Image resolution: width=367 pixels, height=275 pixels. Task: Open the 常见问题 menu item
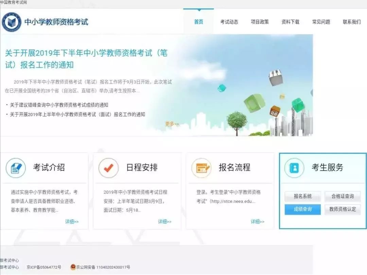click(x=321, y=22)
